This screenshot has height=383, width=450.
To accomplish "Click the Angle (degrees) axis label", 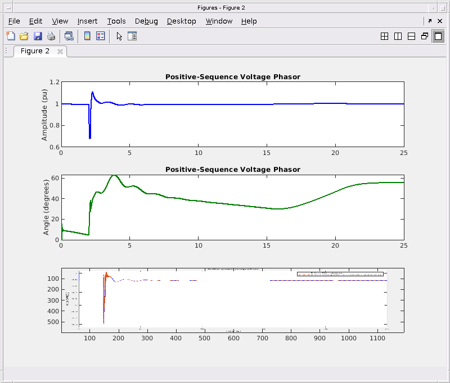I will point(46,207).
